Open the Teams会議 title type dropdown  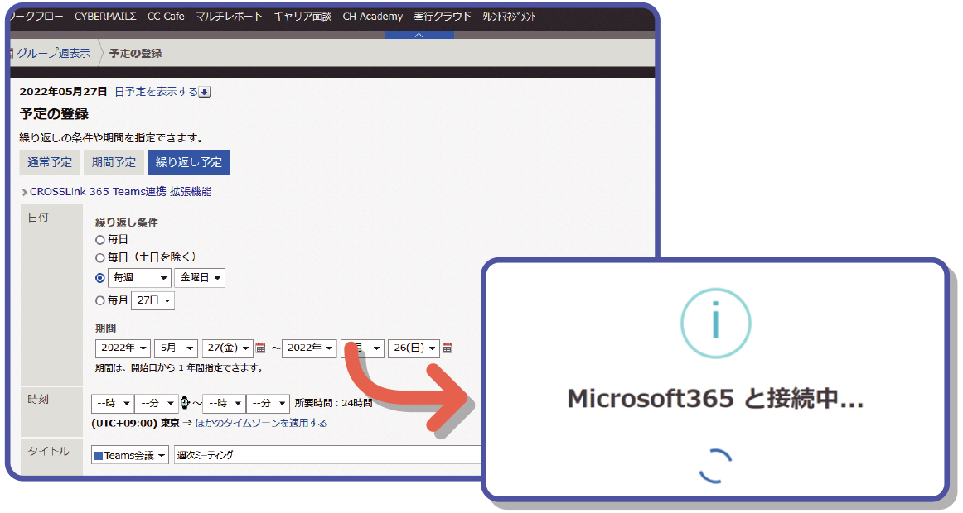coord(129,454)
